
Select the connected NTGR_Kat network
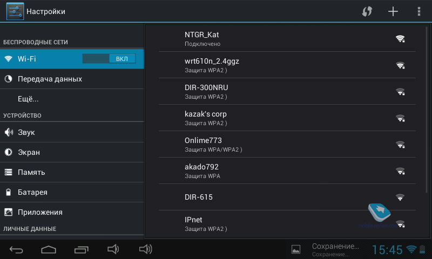[287, 38]
